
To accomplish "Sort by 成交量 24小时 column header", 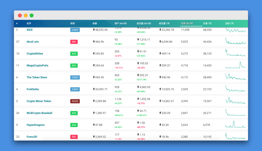I will [x=144, y=23].
